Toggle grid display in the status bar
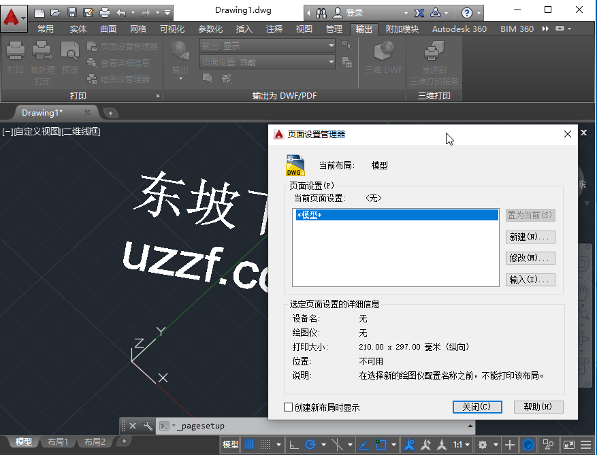 (x=249, y=444)
